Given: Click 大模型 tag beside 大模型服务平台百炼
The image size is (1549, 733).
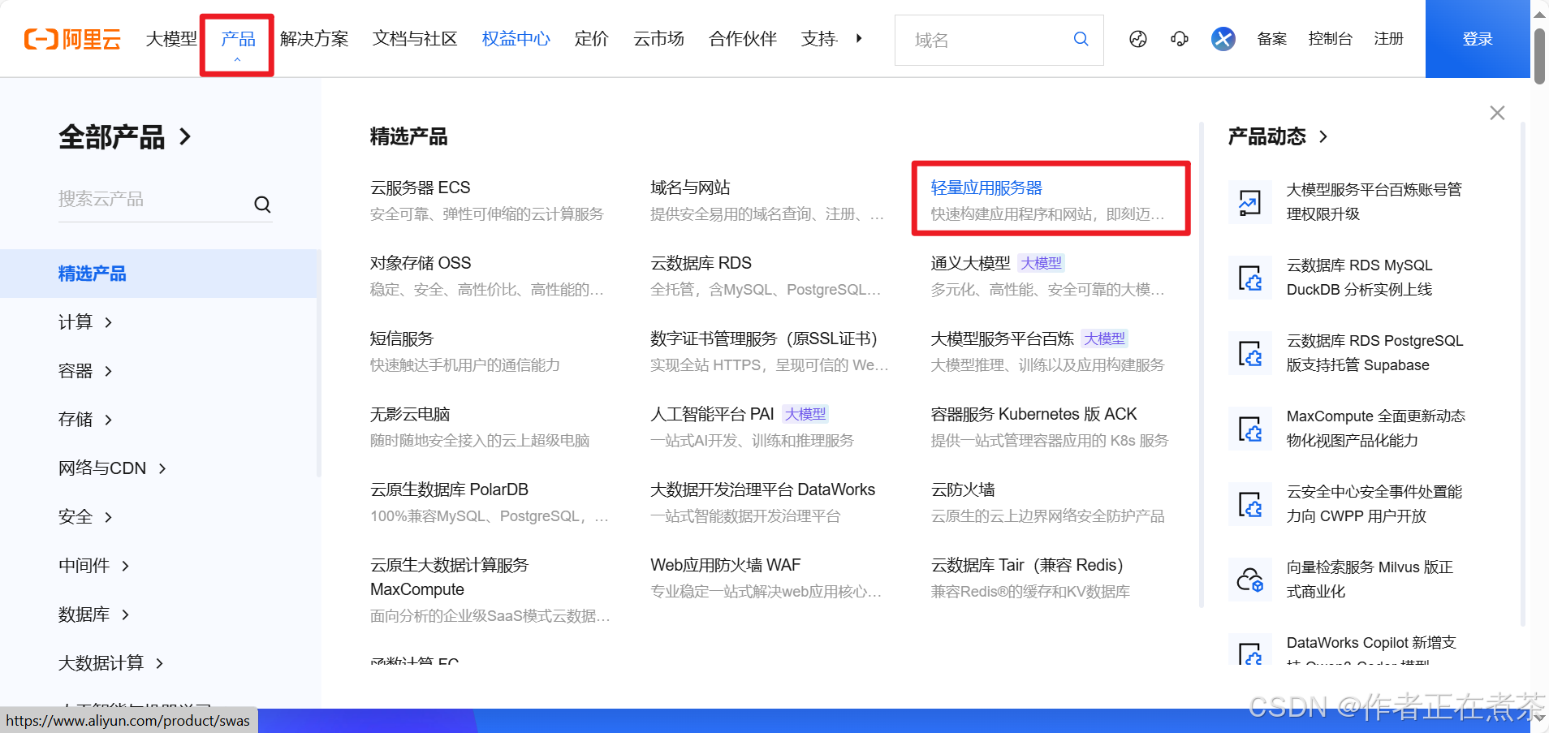Looking at the screenshot, I should point(1105,338).
